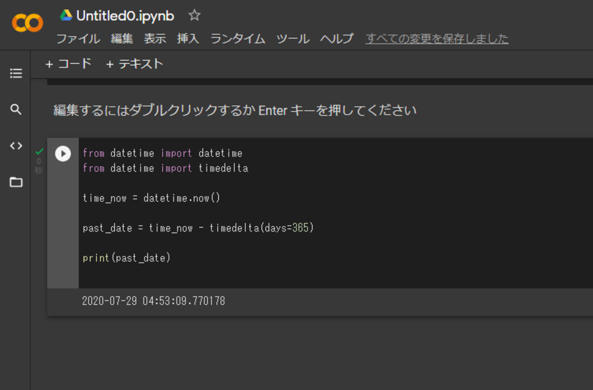Open the ヘルプ menu
Viewport: 593px width, 390px height.
[337, 39]
